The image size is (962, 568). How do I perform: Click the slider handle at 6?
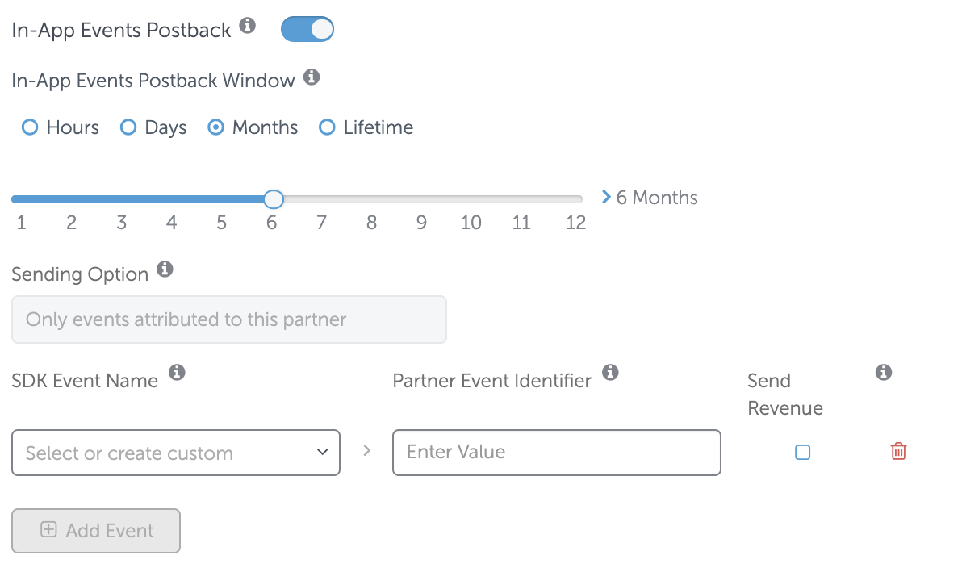[x=274, y=199]
